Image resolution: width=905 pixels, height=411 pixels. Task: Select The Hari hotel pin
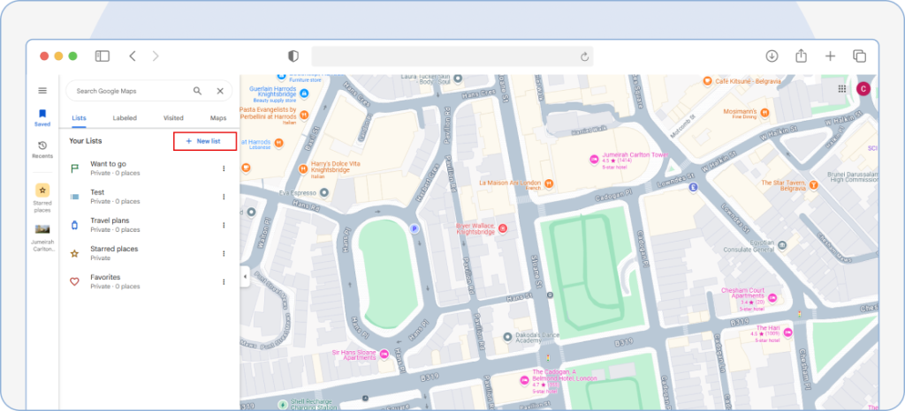pyautogui.click(x=787, y=333)
